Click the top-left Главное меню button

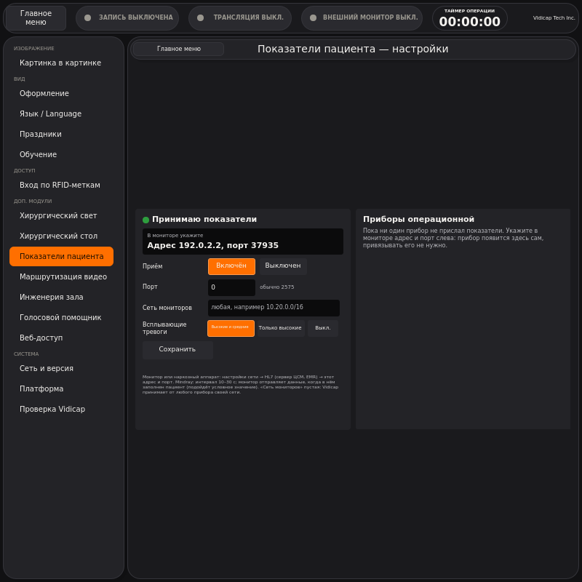[x=36, y=17]
